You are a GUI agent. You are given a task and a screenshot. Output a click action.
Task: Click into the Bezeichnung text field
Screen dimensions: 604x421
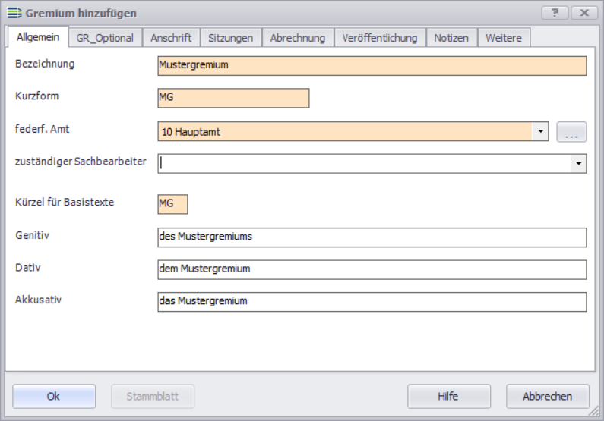click(x=372, y=66)
